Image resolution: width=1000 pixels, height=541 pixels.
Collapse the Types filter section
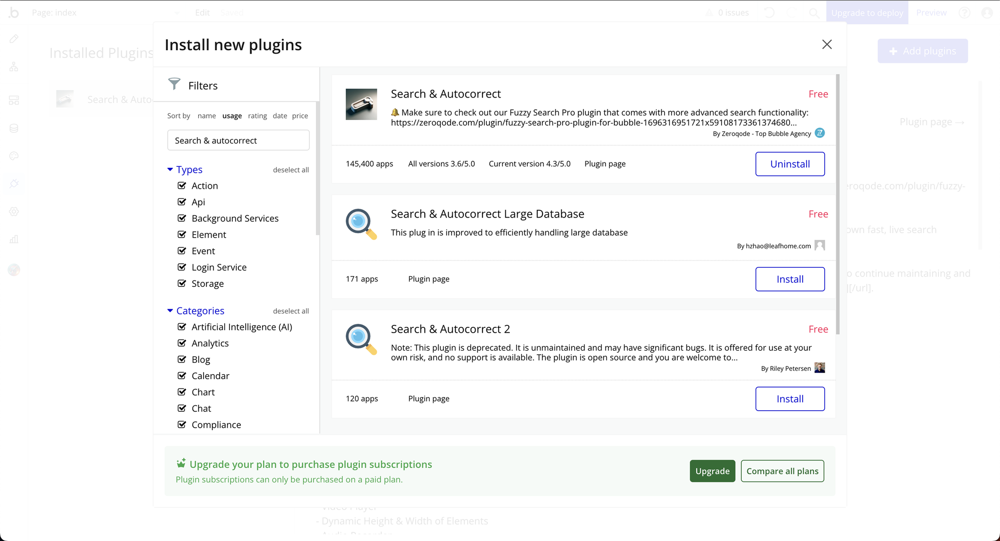[x=170, y=169]
